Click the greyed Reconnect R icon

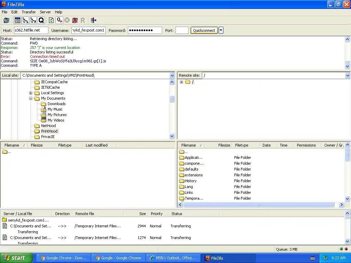83,21
